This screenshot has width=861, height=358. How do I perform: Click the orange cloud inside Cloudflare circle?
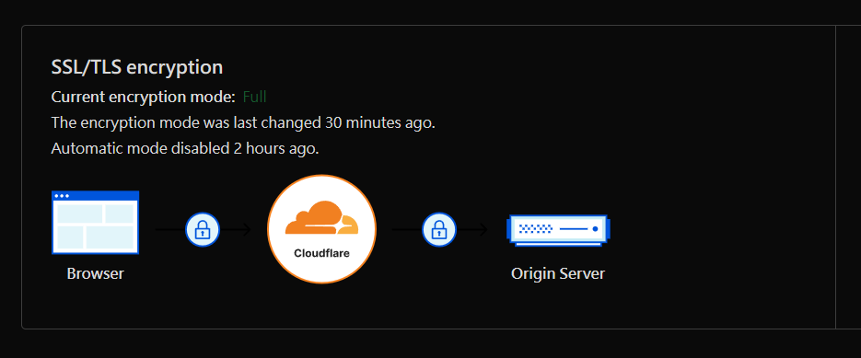(x=321, y=218)
